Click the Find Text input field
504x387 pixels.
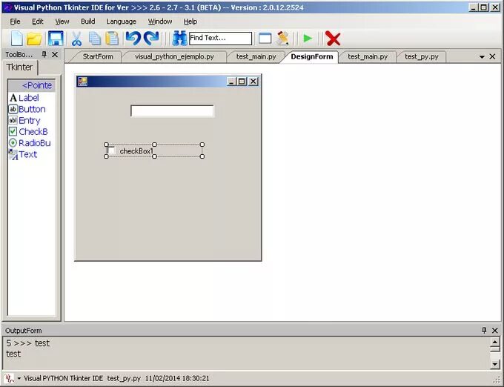pyautogui.click(x=221, y=39)
